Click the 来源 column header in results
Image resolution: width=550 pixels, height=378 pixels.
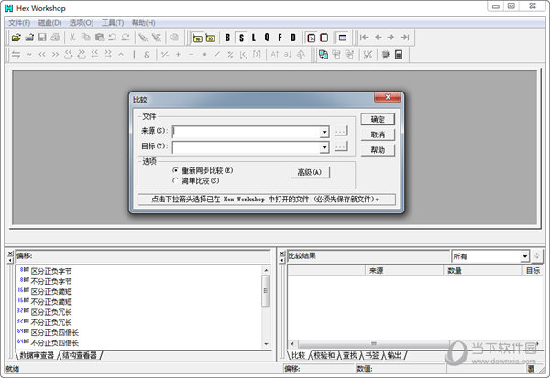point(404,270)
